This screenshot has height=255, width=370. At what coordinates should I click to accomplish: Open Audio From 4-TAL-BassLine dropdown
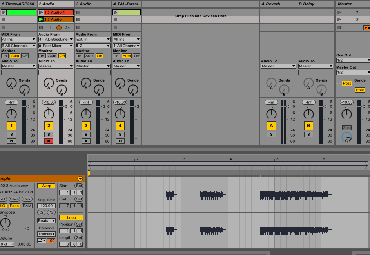pos(56,40)
